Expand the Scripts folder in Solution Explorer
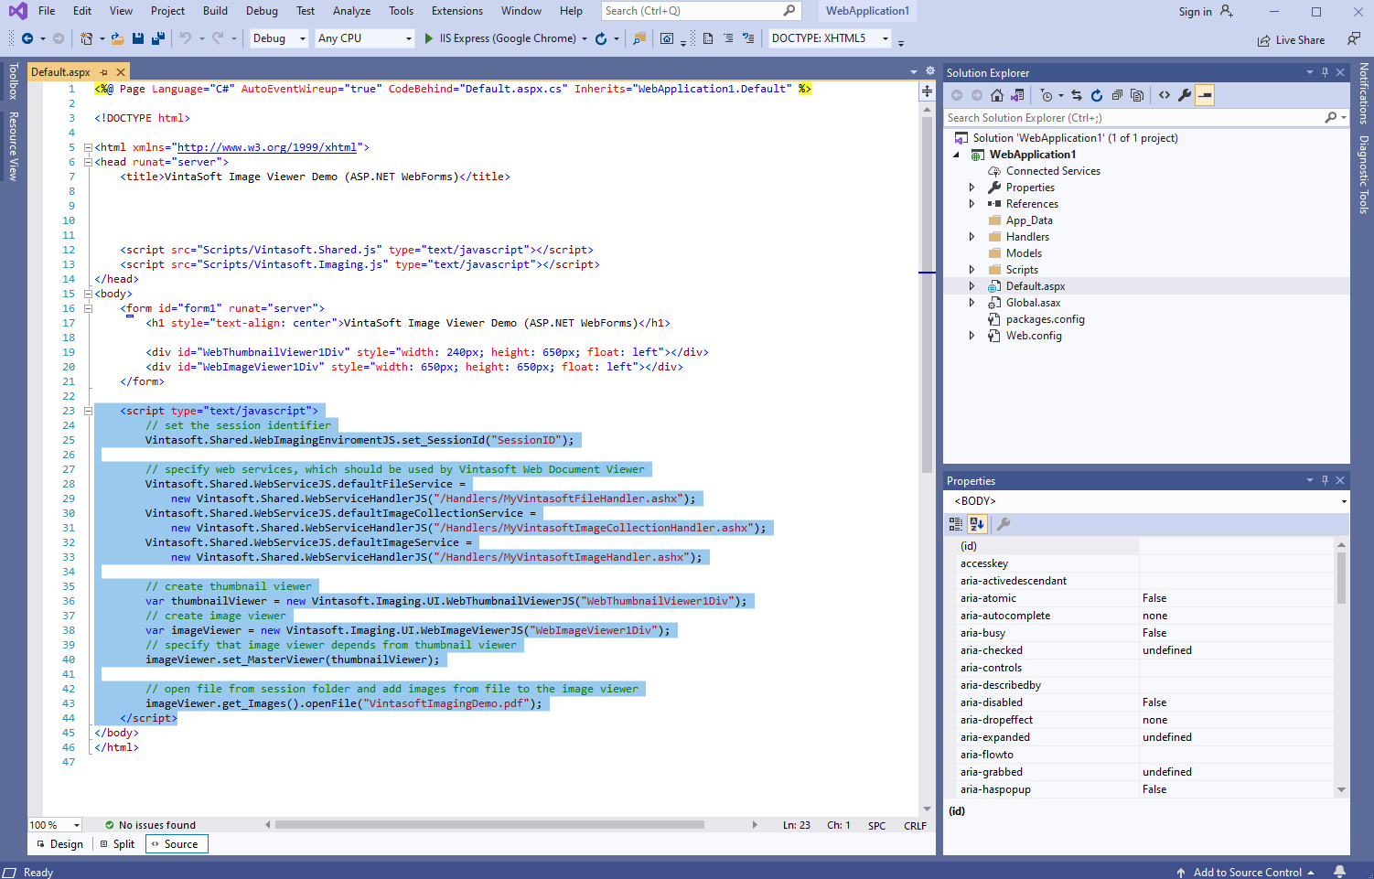The height and width of the screenshot is (879, 1374). coord(971,270)
